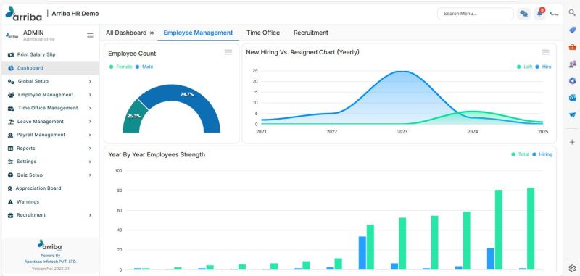Switch to Employee Management dashboard tab

(x=198, y=33)
